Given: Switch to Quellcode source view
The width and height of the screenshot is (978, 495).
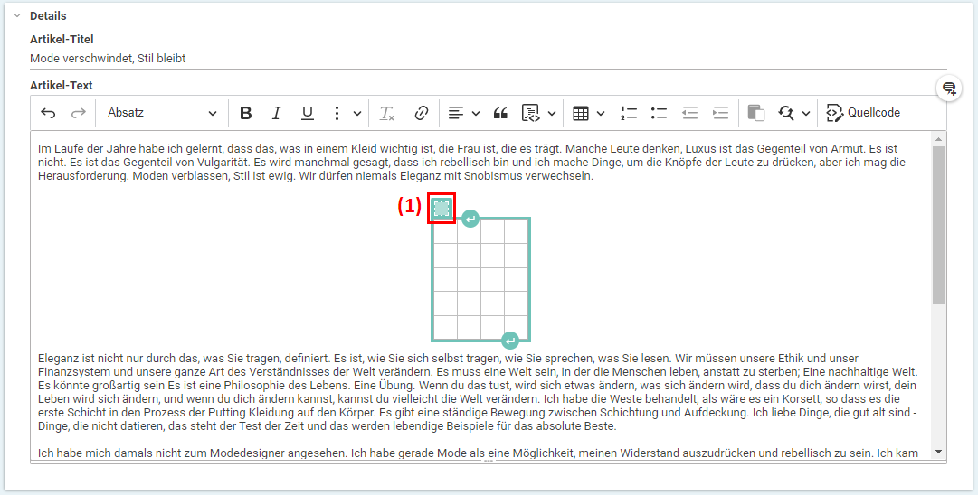Looking at the screenshot, I should click(863, 113).
